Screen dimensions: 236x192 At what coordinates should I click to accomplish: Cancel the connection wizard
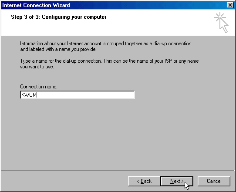tap(214, 181)
